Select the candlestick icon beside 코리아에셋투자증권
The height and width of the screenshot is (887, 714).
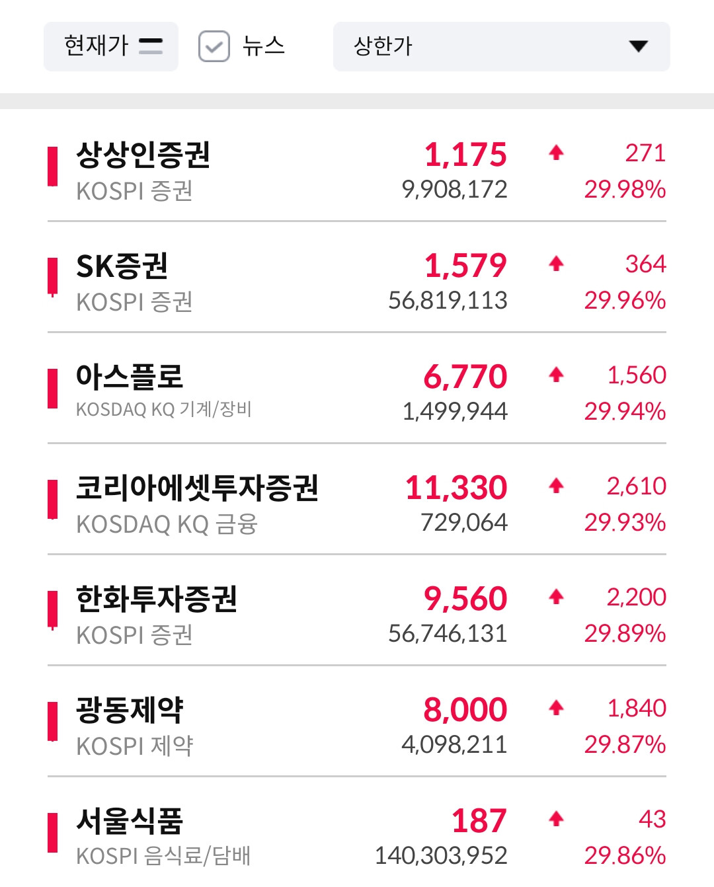[x=53, y=500]
